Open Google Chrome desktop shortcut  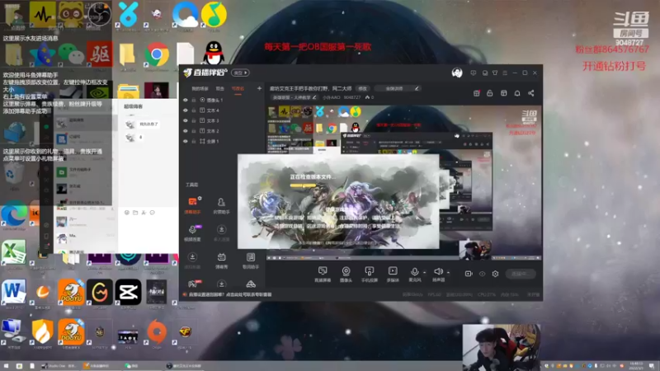point(157,55)
